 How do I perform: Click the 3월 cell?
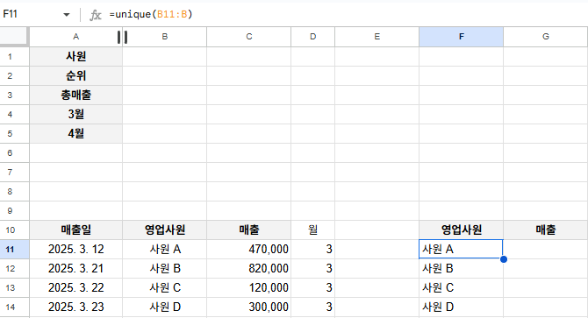tap(75, 115)
